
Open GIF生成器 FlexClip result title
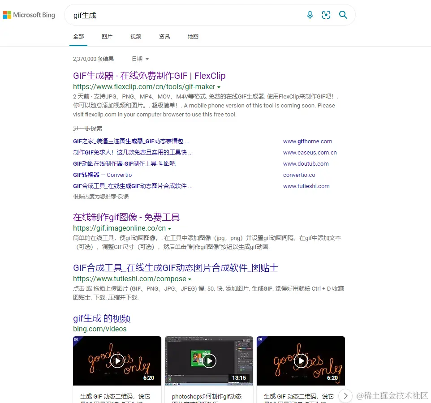(x=149, y=76)
